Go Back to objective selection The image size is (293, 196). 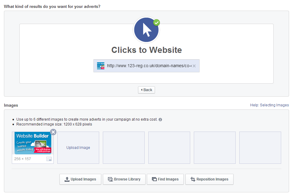click(x=146, y=90)
